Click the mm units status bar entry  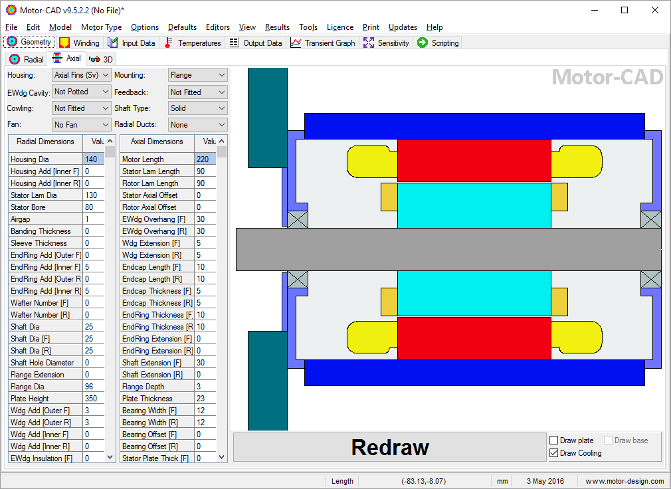[x=502, y=481]
